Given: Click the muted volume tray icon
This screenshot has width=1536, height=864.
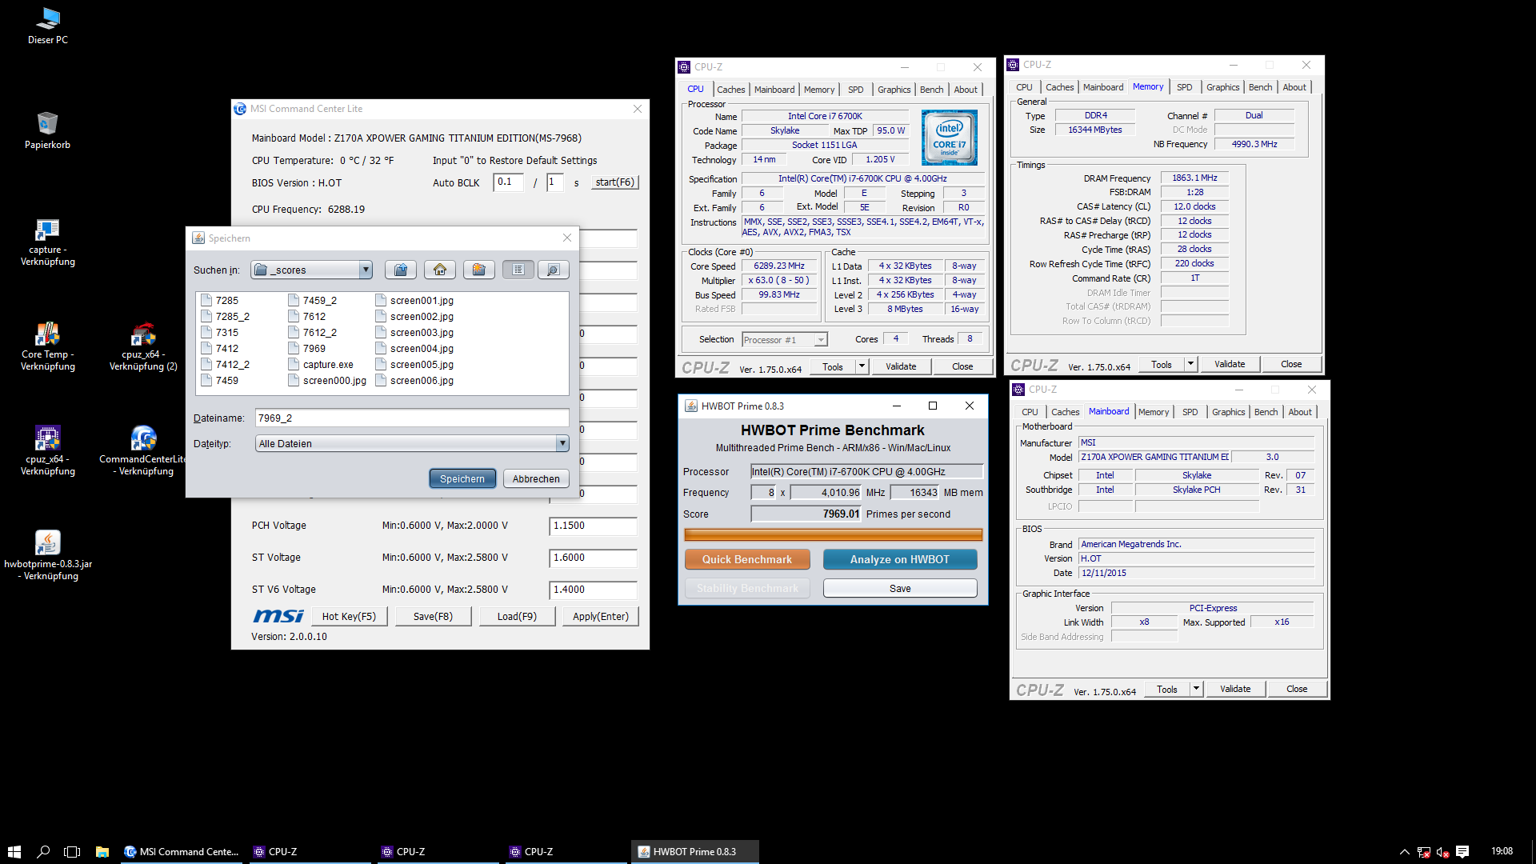Looking at the screenshot, I should click(x=1442, y=852).
